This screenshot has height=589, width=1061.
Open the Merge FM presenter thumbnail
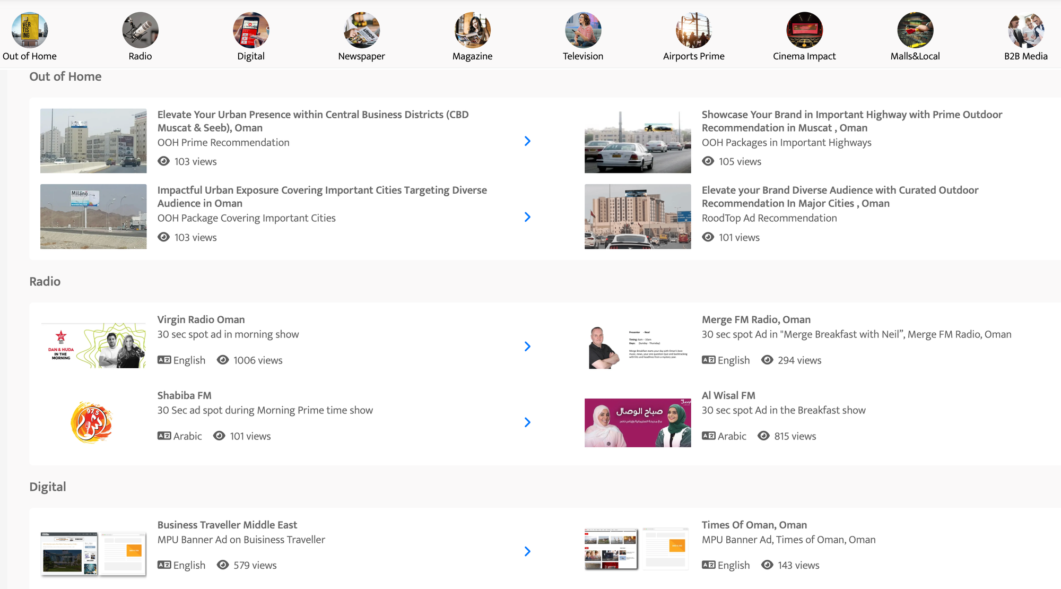638,347
